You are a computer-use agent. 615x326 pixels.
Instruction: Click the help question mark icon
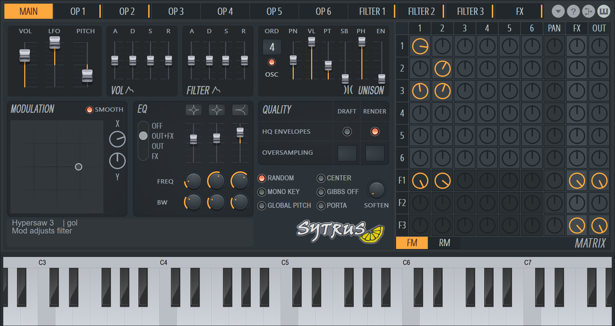(573, 11)
